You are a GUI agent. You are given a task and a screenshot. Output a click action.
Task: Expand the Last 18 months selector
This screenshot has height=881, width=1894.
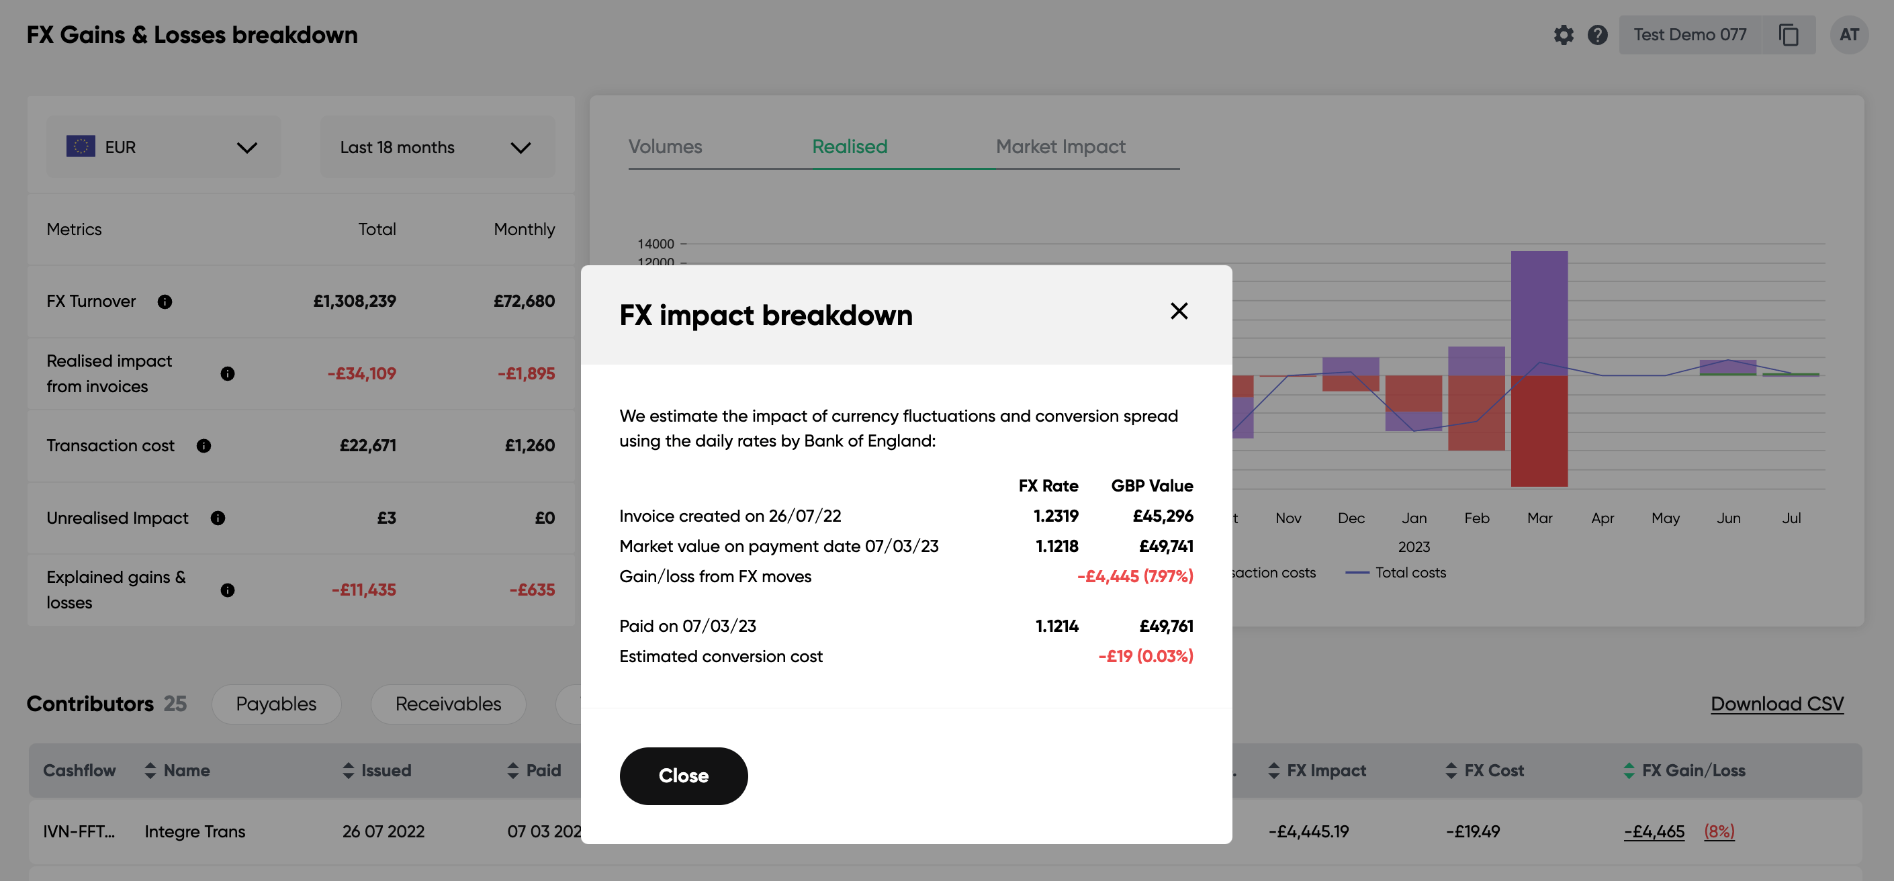pyautogui.click(x=437, y=146)
